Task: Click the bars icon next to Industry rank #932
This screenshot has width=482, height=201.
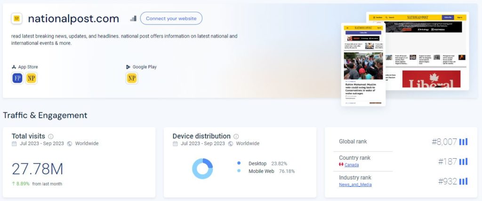Action: [463, 181]
